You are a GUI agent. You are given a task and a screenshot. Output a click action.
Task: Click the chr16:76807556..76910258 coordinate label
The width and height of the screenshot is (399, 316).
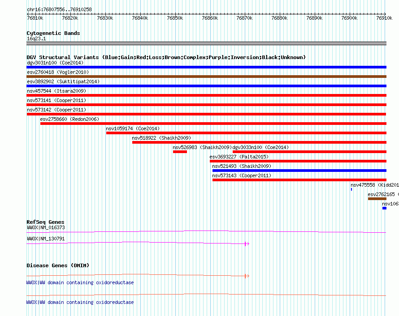pyautogui.click(x=59, y=9)
